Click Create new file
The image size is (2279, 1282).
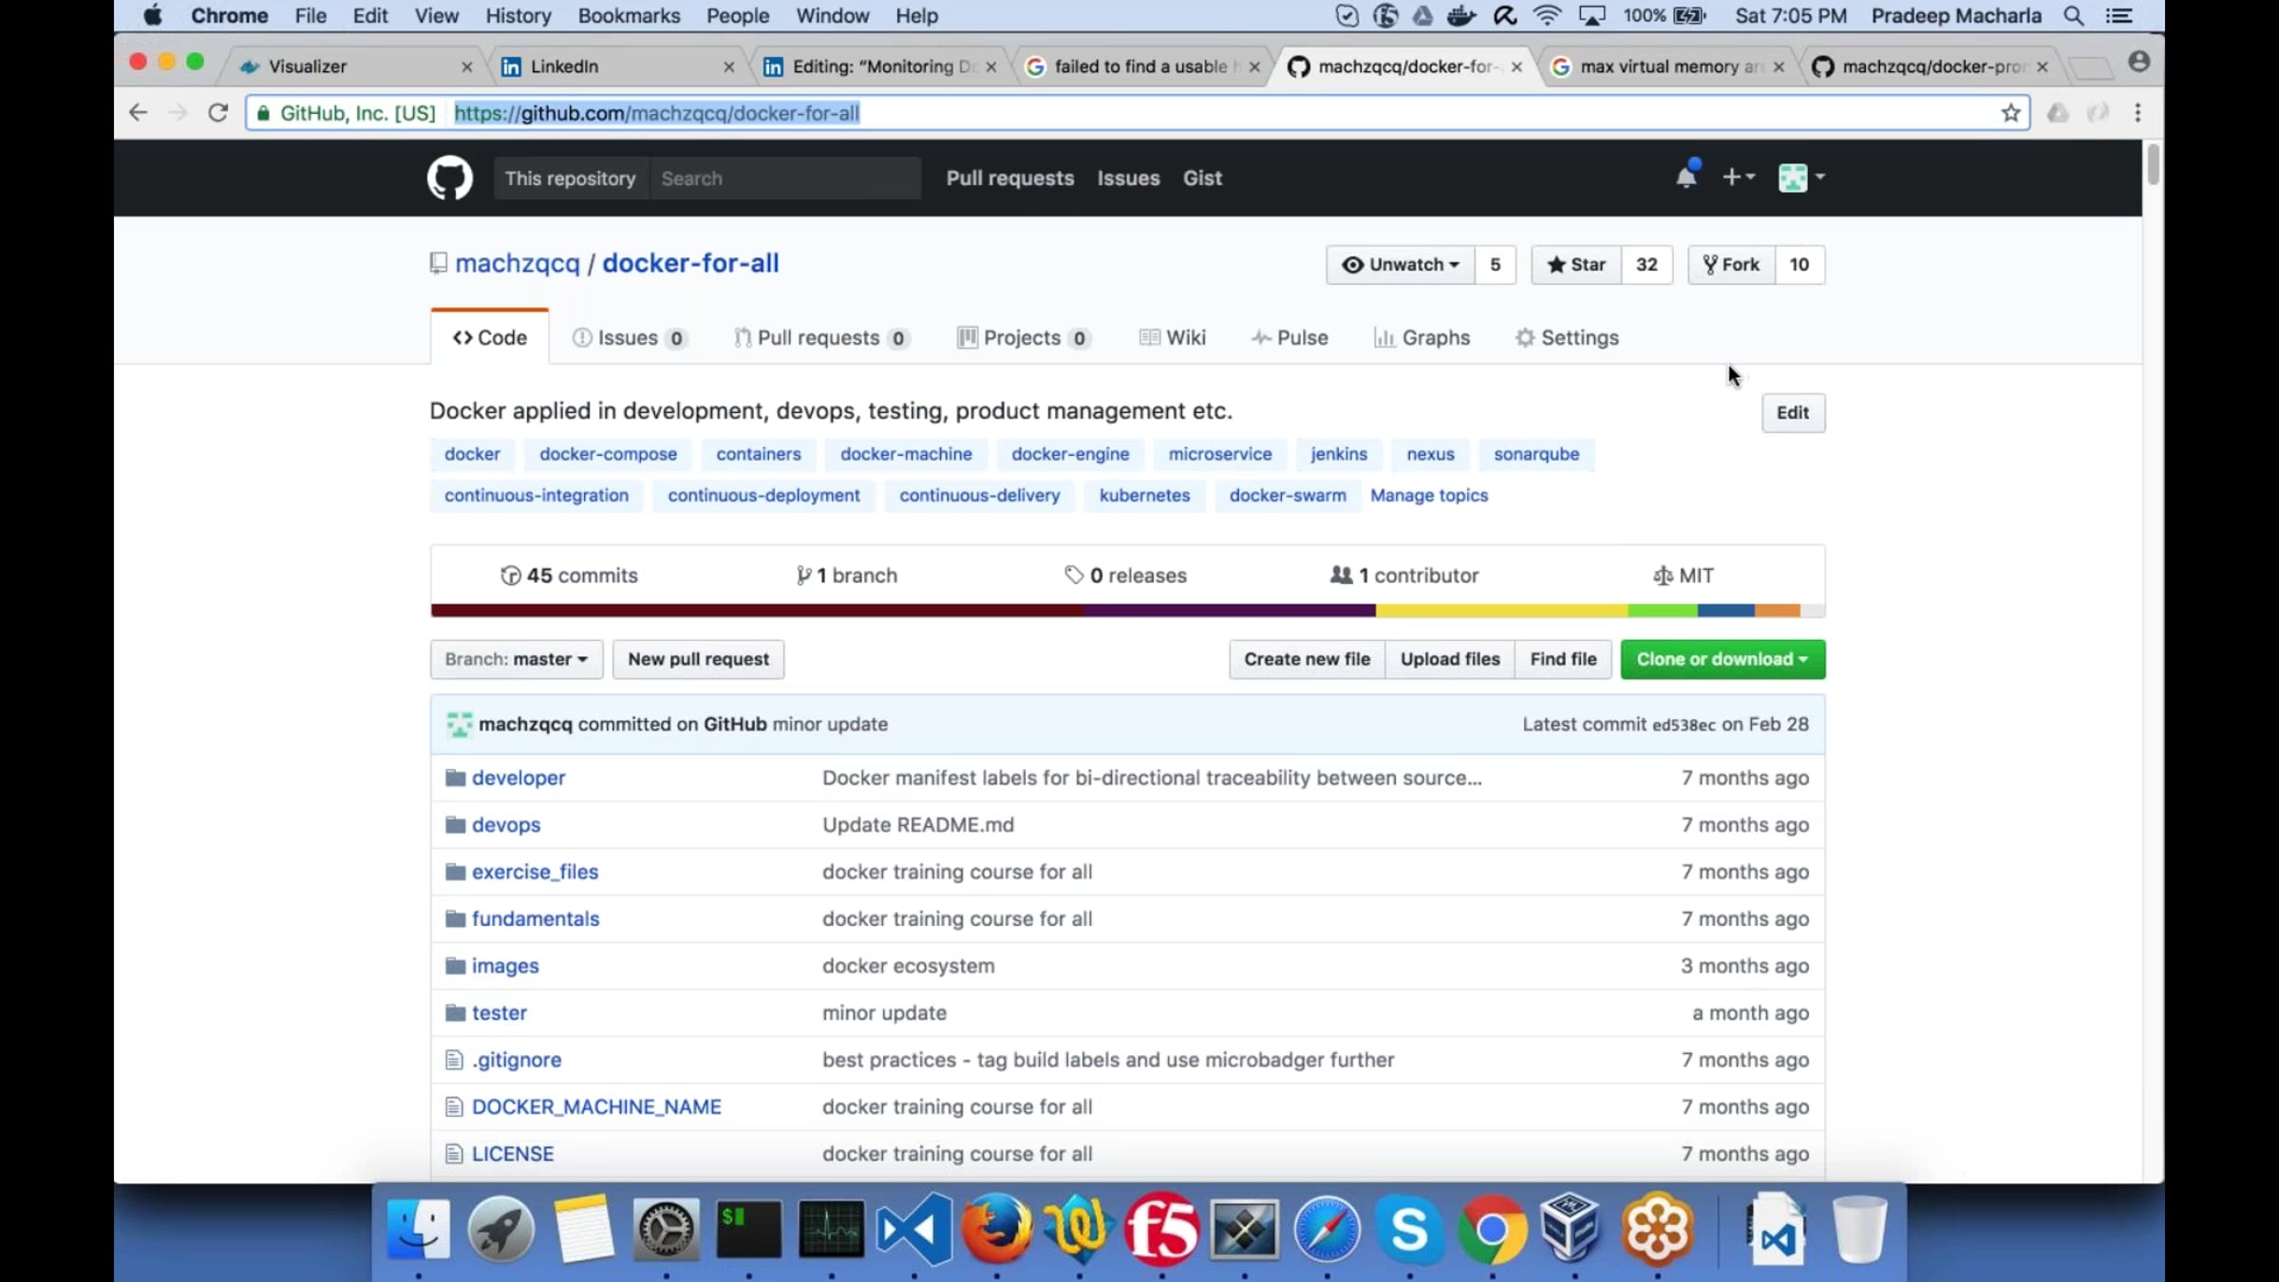click(x=1307, y=659)
